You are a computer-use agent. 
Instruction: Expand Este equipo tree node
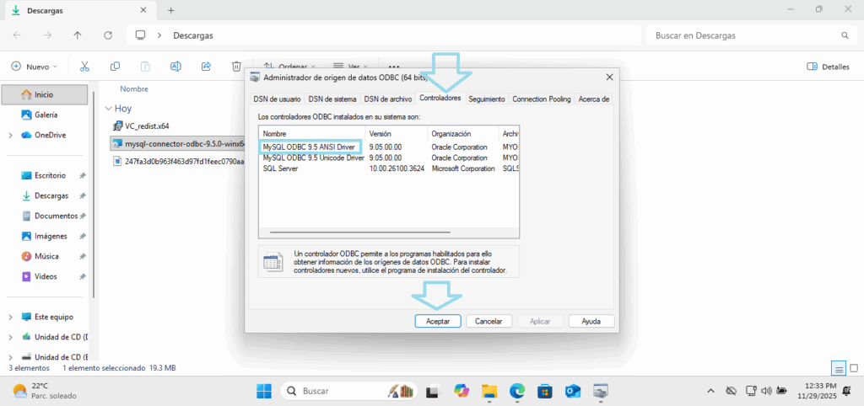coord(10,317)
